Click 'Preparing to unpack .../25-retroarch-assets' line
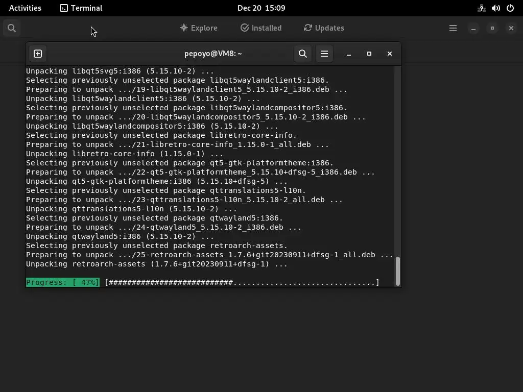Viewport: 523px width, 392px height. pyautogui.click(x=209, y=255)
